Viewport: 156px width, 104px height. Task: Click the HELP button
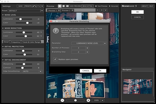[x=151, y=6]
